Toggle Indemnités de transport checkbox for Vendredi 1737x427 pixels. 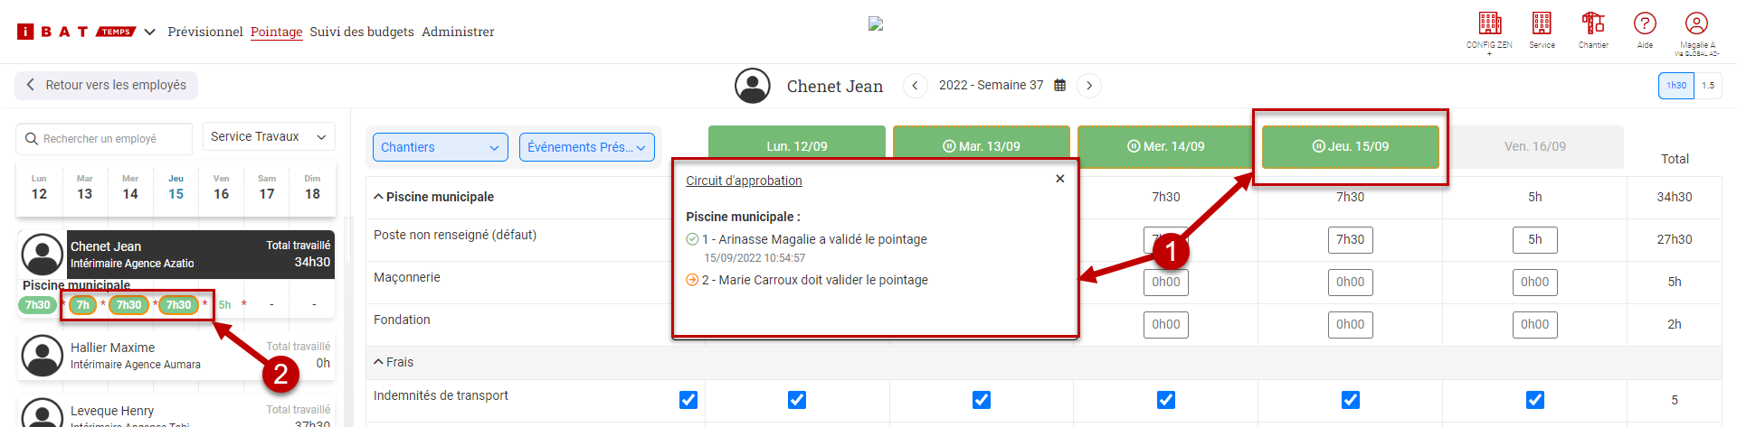(1535, 400)
